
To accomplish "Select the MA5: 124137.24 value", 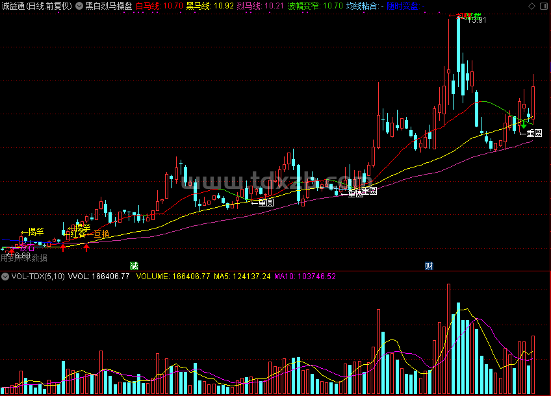I will pyautogui.click(x=242, y=277).
